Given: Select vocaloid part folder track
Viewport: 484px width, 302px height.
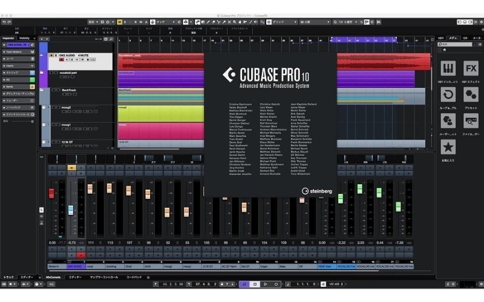Looking at the screenshot, I should click(68, 72).
